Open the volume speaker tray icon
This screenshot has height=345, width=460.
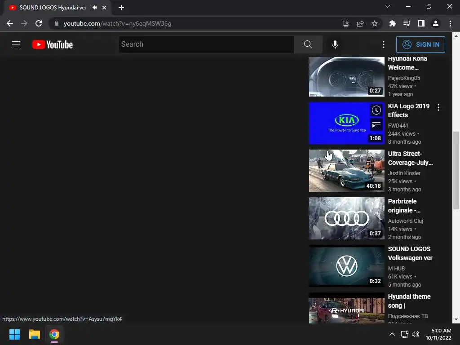click(416, 334)
